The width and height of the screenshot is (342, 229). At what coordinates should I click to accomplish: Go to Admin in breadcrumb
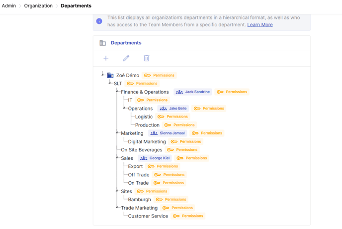click(9, 6)
